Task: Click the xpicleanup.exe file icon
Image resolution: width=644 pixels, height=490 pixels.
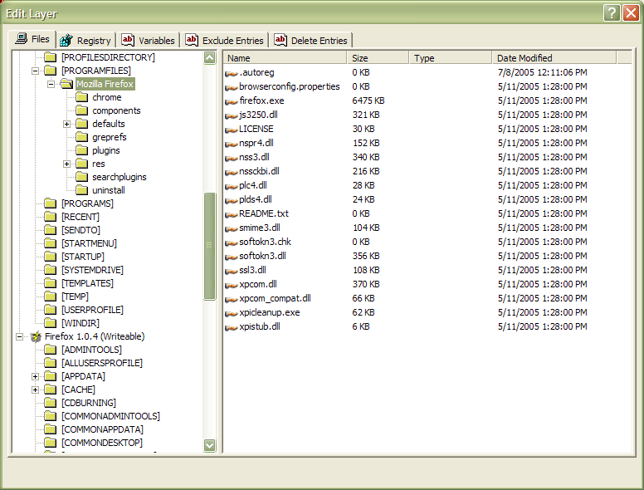Action: [x=232, y=312]
